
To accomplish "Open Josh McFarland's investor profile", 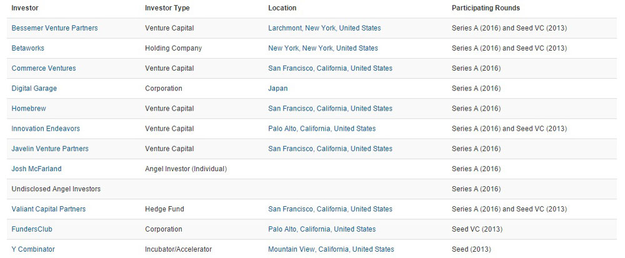I will tap(37, 169).
